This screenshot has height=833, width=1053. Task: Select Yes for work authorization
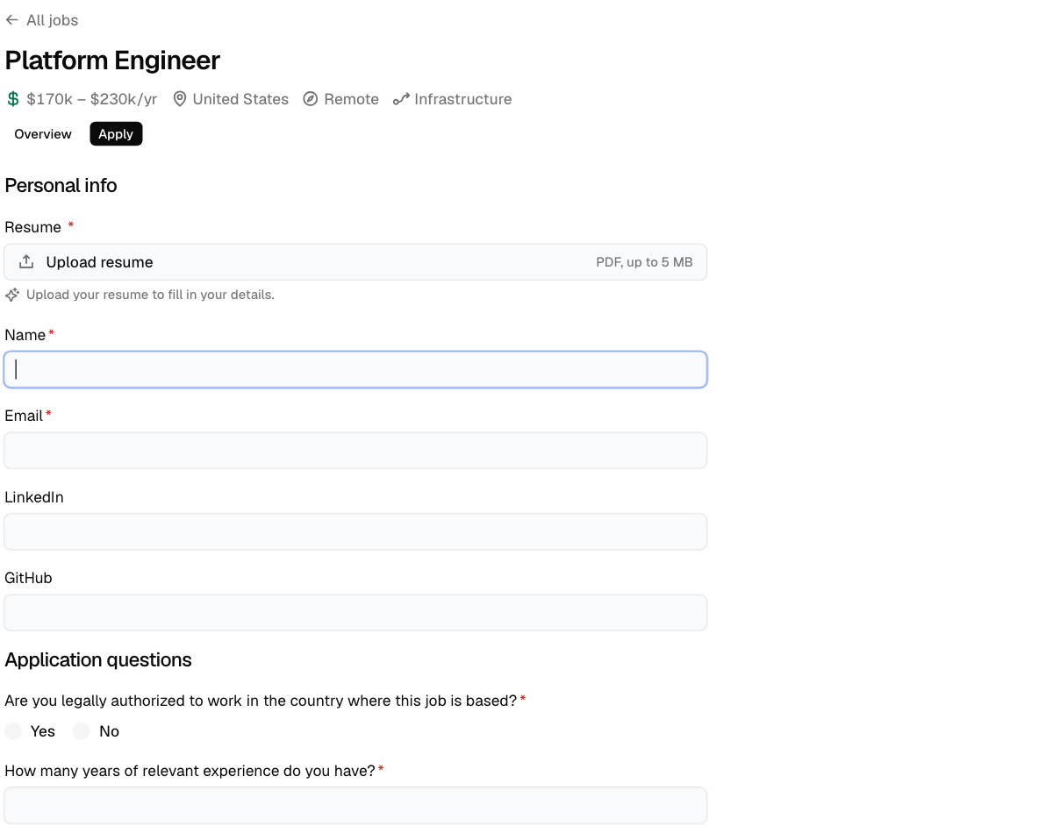point(13,731)
